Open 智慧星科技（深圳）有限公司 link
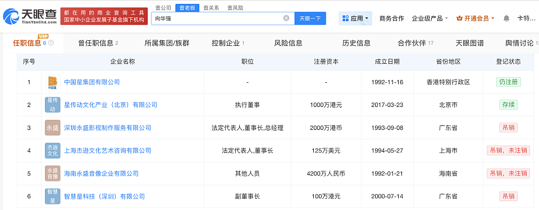539x210 pixels. pyautogui.click(x=104, y=197)
